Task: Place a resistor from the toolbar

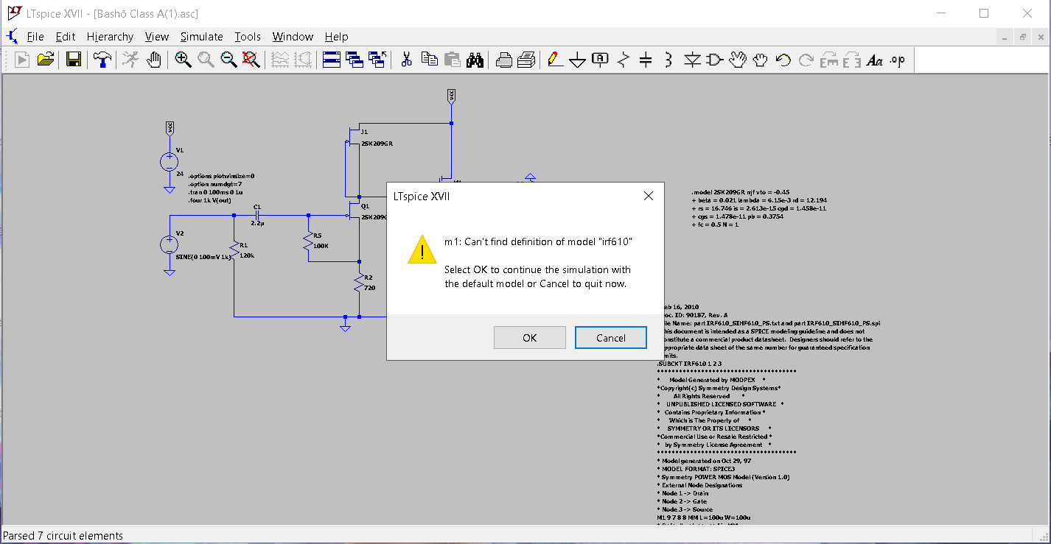Action: (624, 60)
